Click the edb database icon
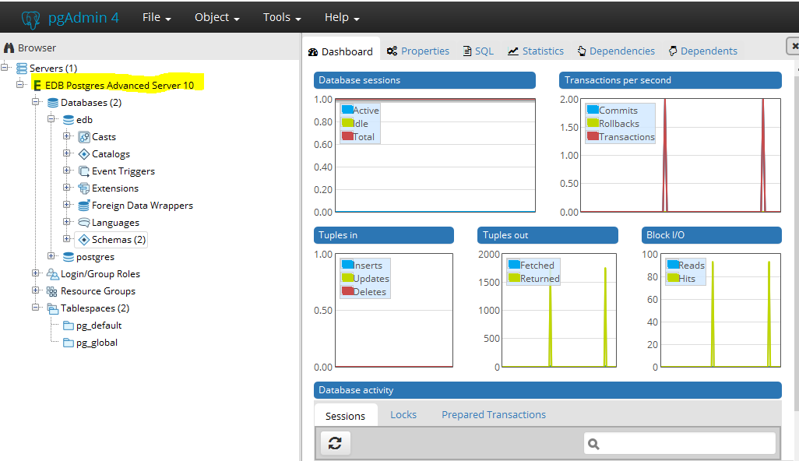This screenshot has height=461, width=799. 69,120
